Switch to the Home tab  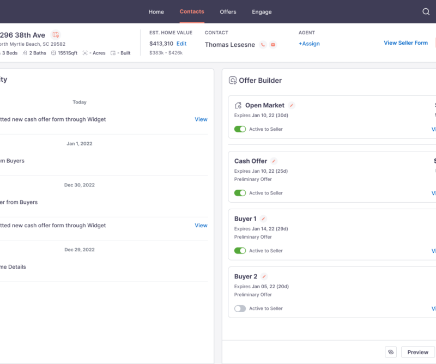[156, 12]
